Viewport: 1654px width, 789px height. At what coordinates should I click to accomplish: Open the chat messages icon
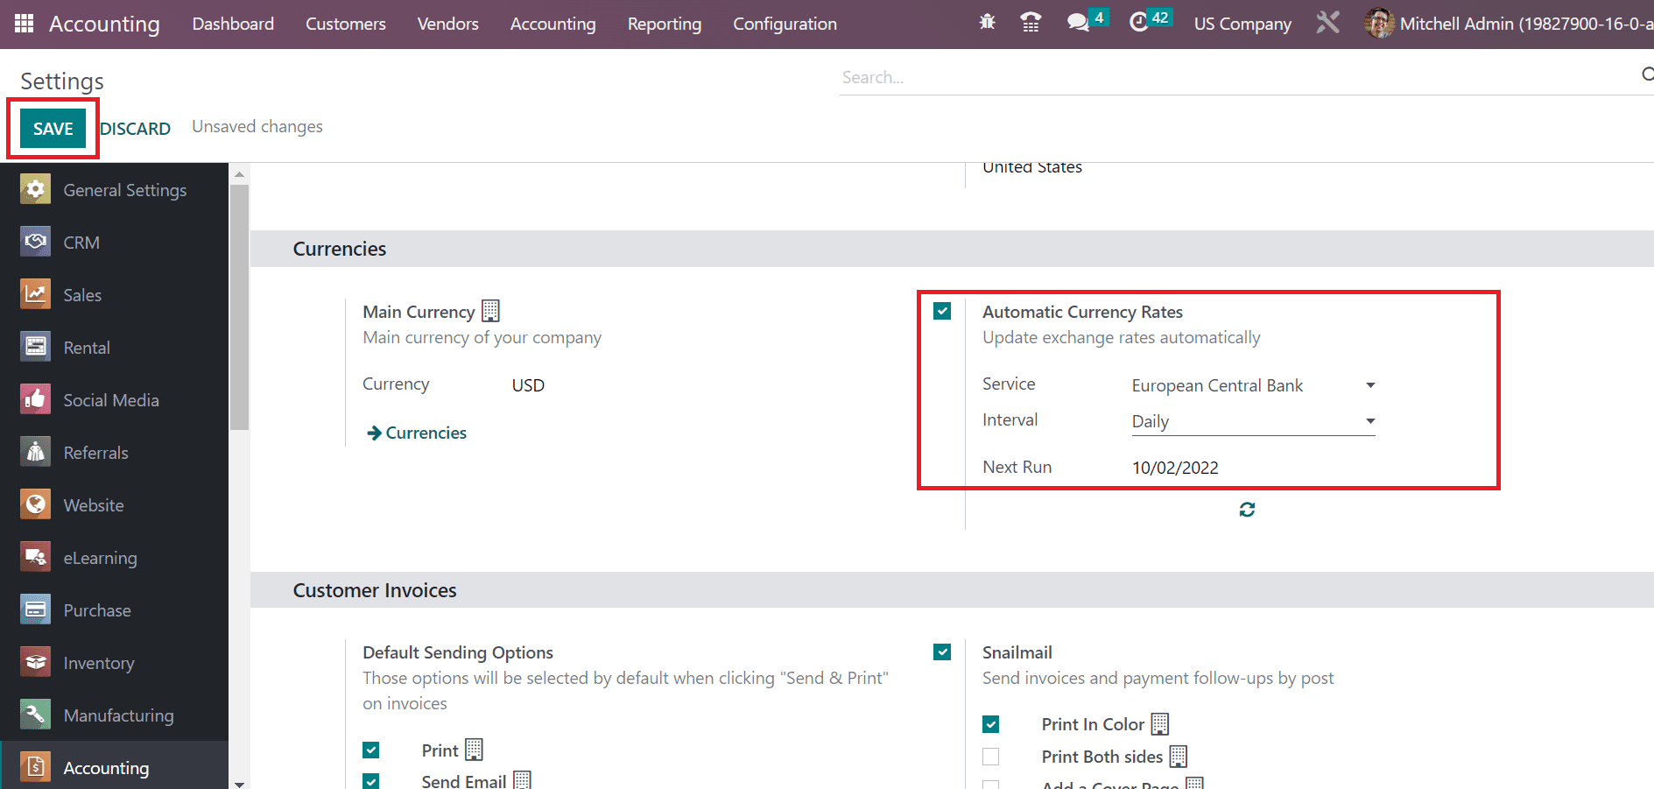1078,23
